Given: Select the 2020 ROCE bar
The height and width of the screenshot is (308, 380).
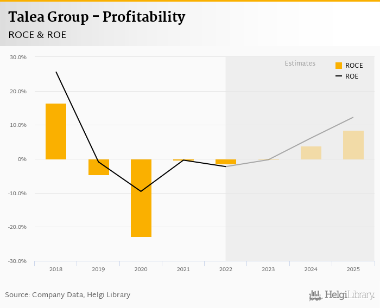Looking at the screenshot, I should coord(141,198).
